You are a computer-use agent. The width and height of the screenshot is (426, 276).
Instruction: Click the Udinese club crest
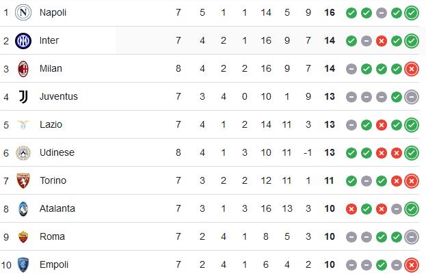[x=23, y=153]
